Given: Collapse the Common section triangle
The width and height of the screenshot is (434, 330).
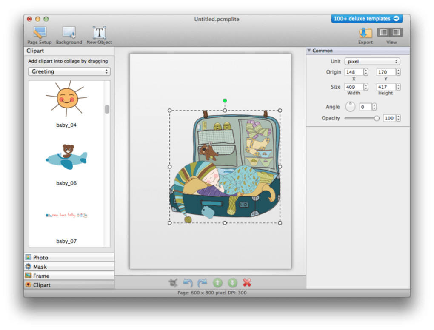Looking at the screenshot, I should click(x=309, y=51).
